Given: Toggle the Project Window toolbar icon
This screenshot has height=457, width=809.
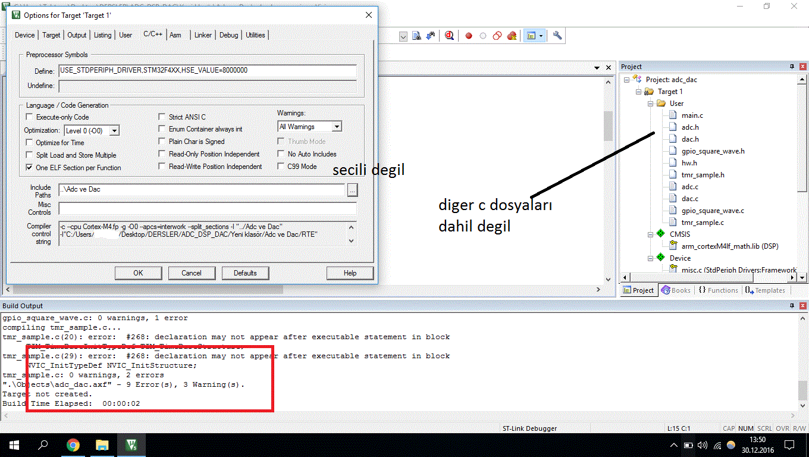Looking at the screenshot, I should (531, 36).
